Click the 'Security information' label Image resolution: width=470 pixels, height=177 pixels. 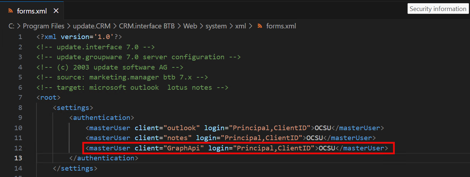pos(438,9)
